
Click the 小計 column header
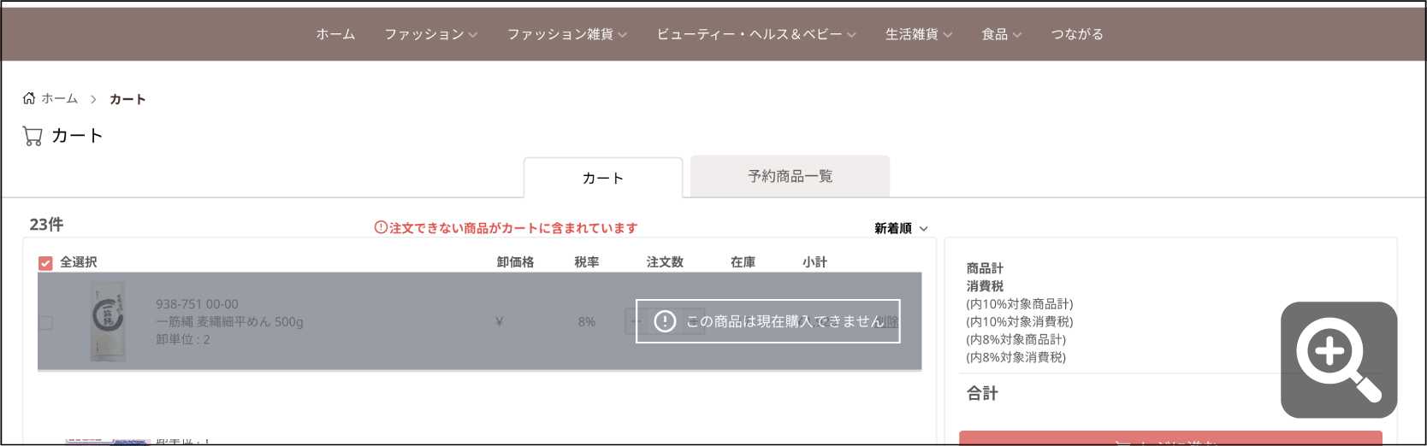click(814, 262)
